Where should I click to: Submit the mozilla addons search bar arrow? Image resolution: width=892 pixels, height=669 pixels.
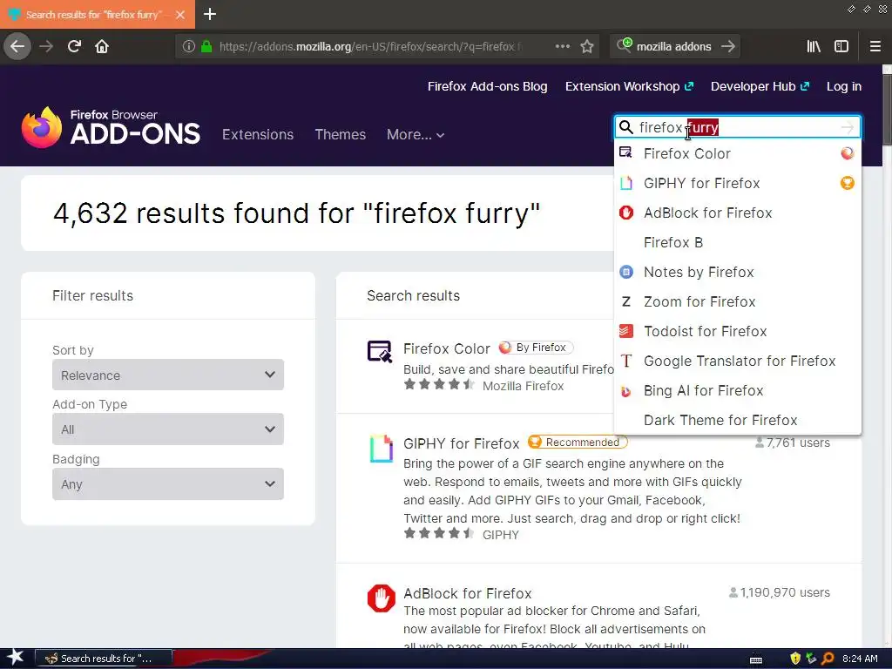pos(727,46)
